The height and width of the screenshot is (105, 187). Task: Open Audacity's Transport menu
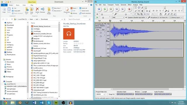[x=110, y=5]
